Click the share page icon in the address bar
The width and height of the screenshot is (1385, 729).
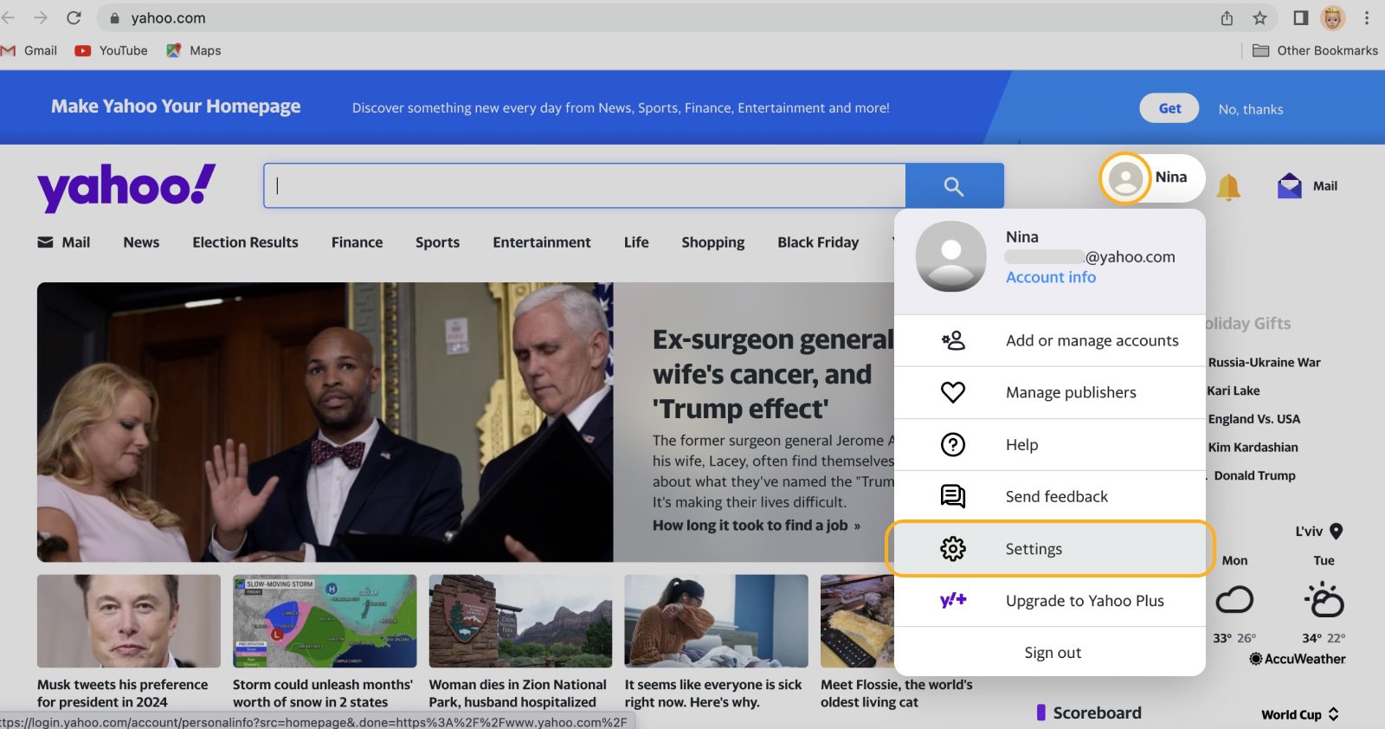[1227, 18]
